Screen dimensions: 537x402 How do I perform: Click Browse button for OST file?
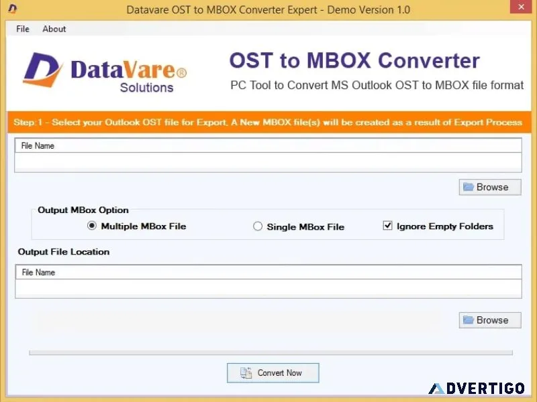[x=490, y=187]
